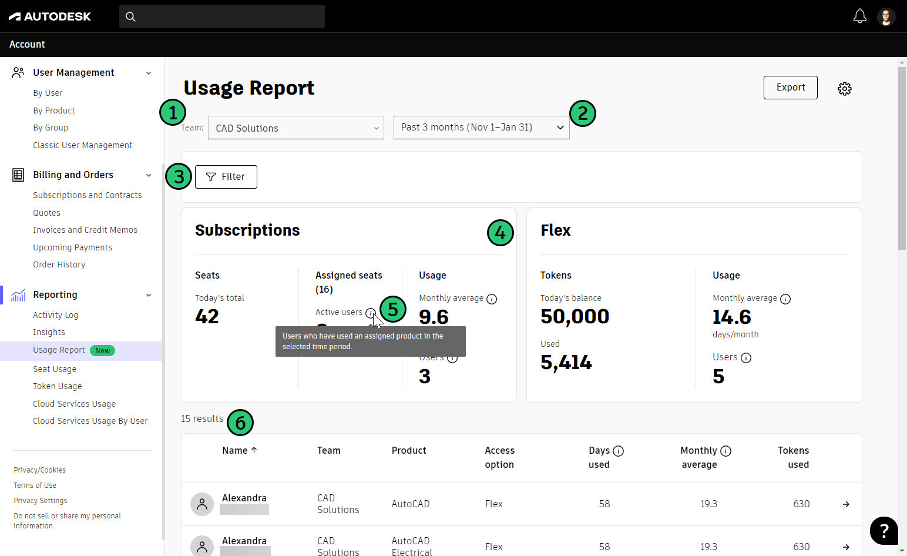Click the Billing and Orders icon
This screenshot has height=556, width=907.
tap(18, 175)
